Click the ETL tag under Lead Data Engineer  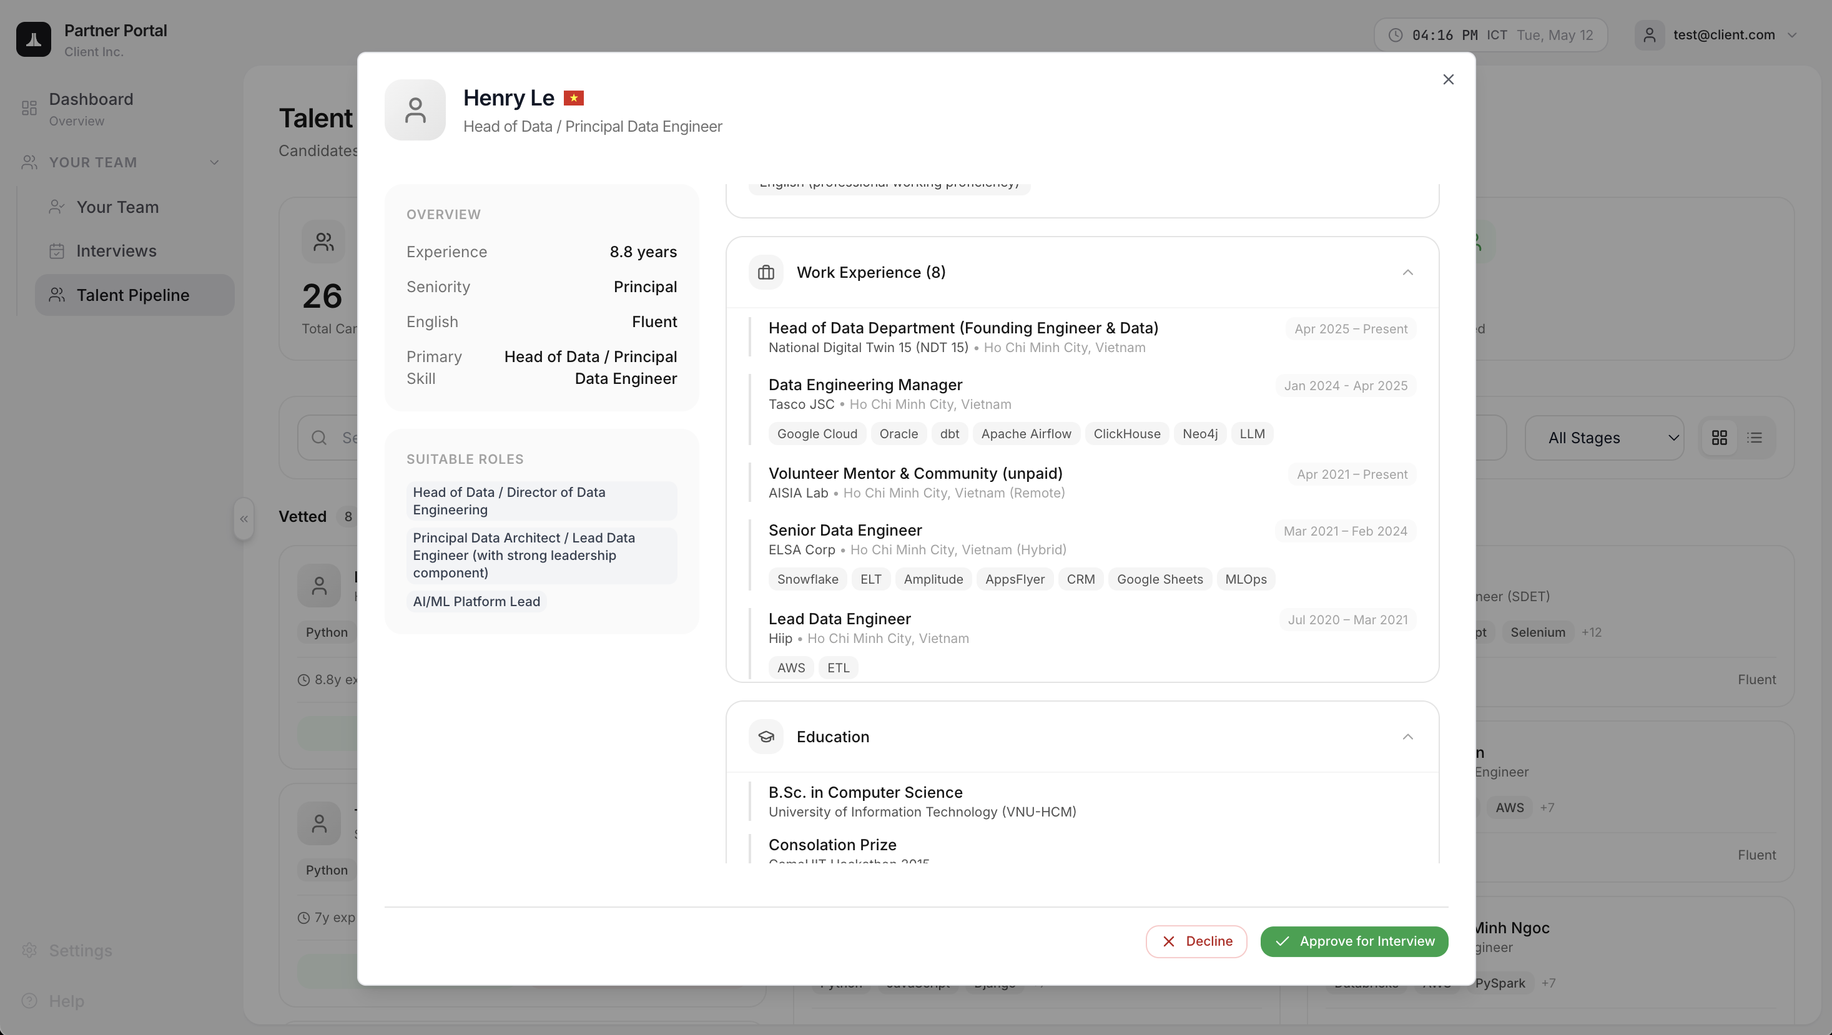(x=838, y=668)
